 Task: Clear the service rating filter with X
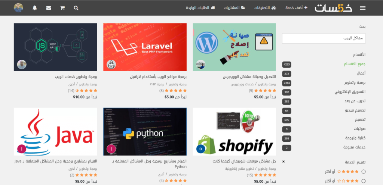pos(284,162)
